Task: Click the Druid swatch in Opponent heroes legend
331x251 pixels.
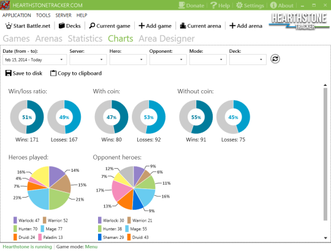Action: click(x=129, y=237)
